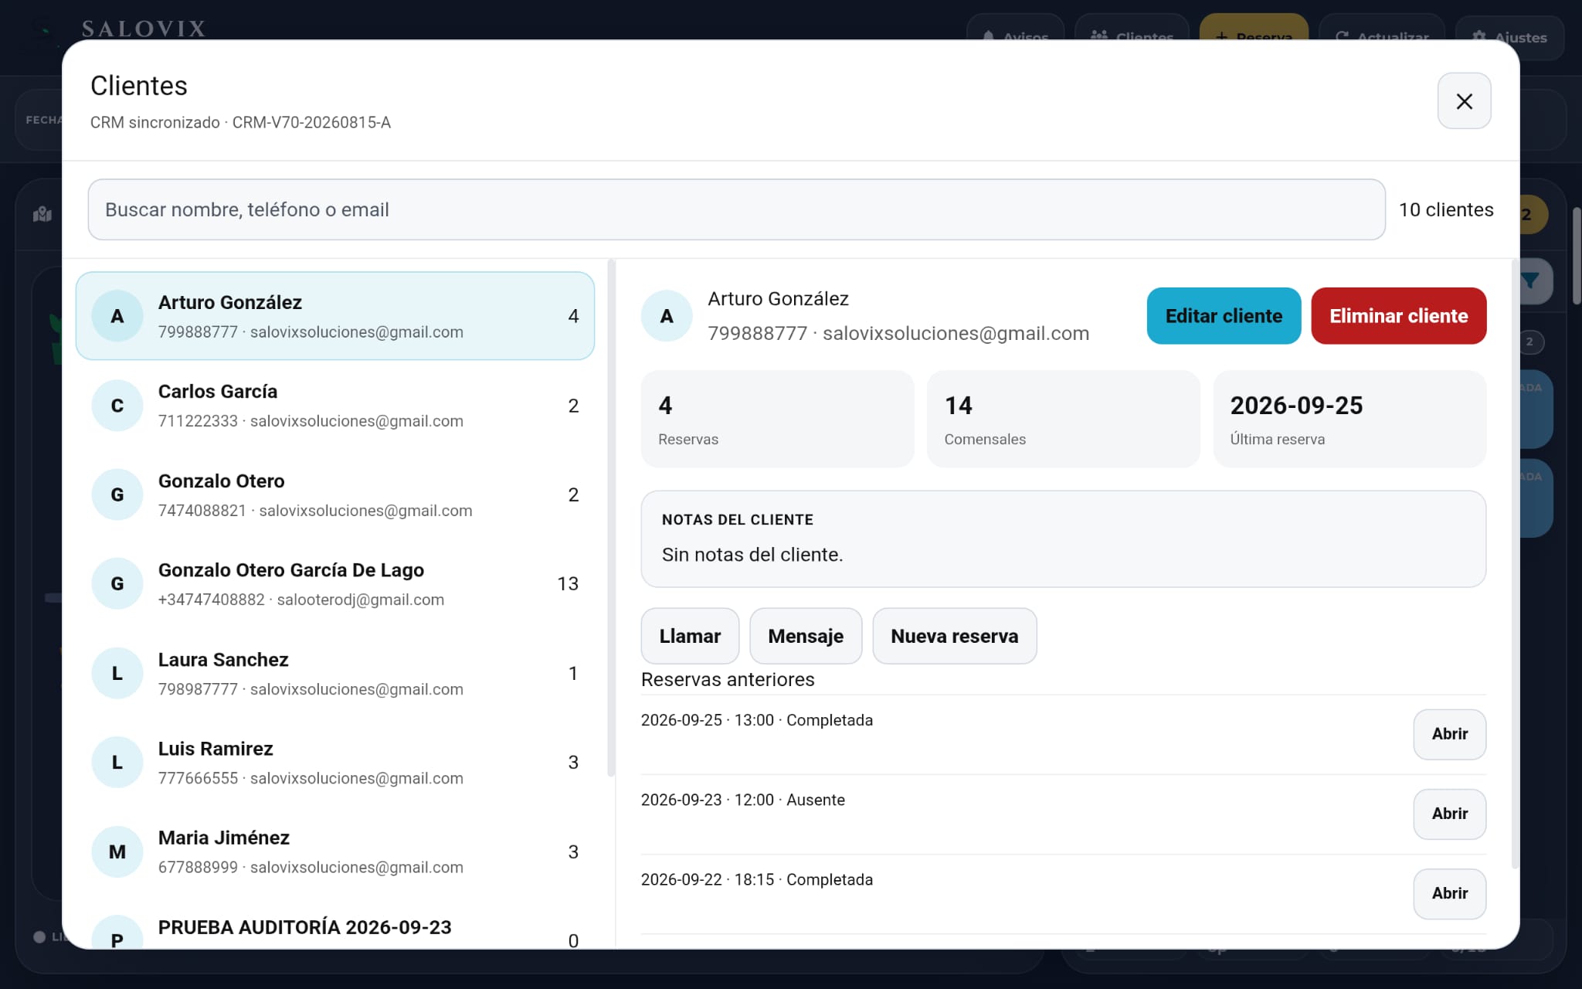Click the C avatar of Carlos García
1582x989 pixels.
[x=117, y=406]
